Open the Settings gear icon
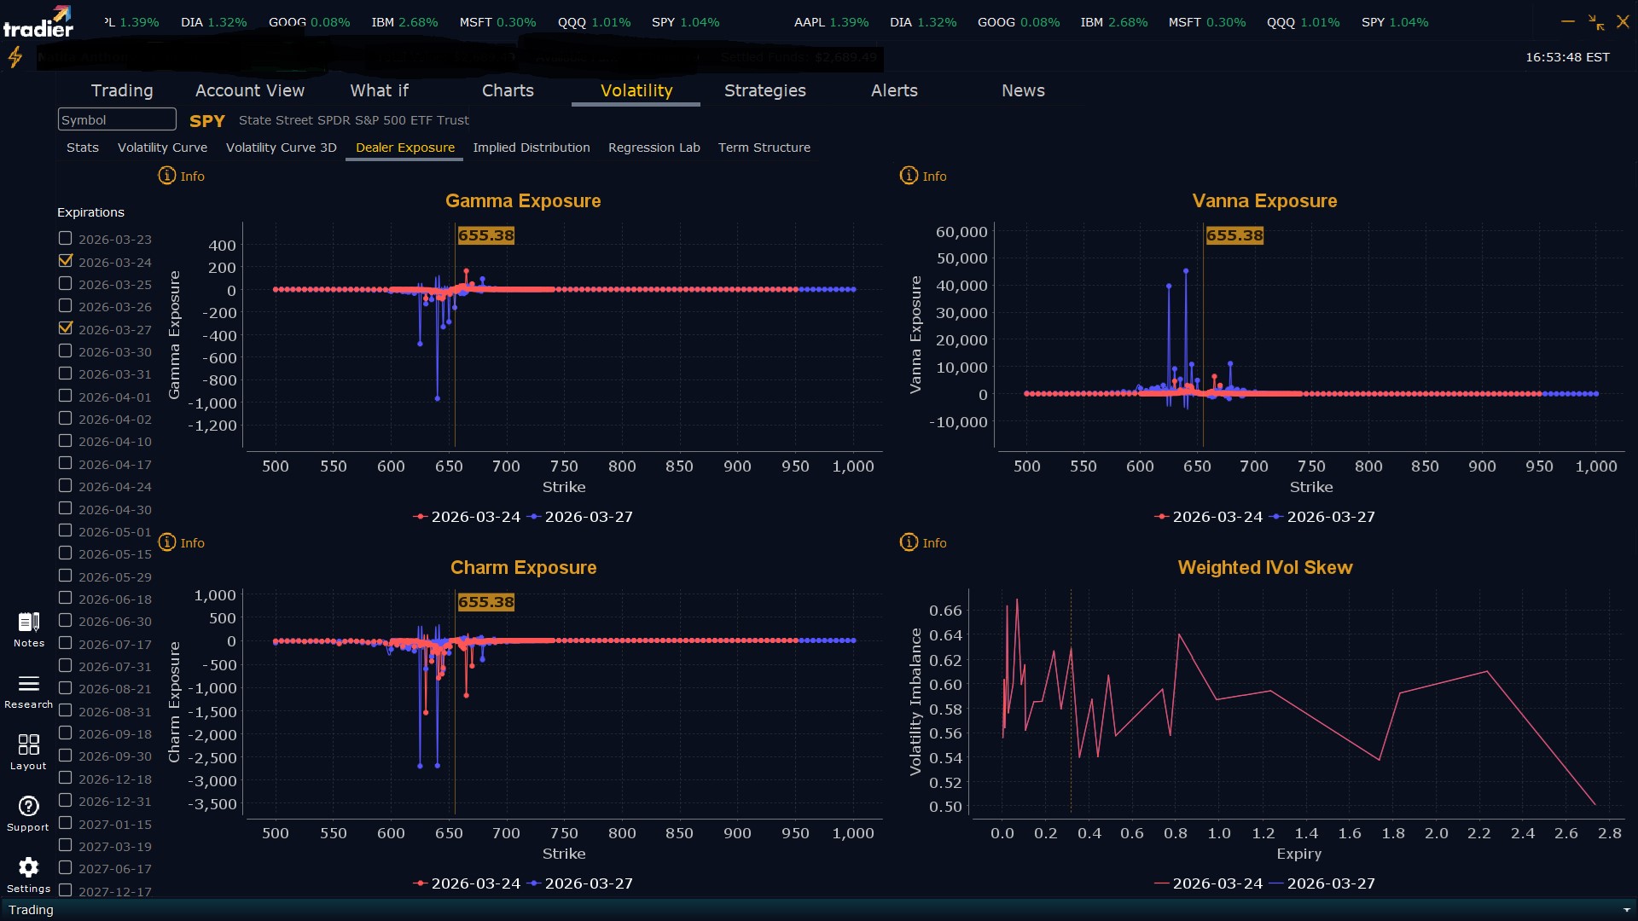Image resolution: width=1638 pixels, height=921 pixels. pos(28,868)
